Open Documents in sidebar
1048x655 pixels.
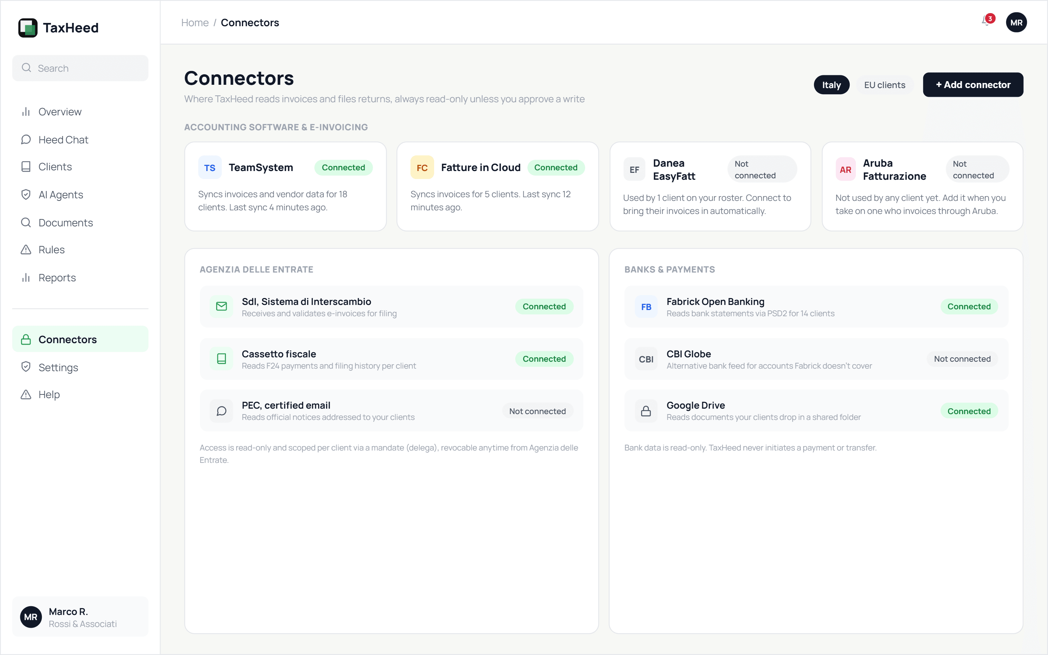point(80,222)
